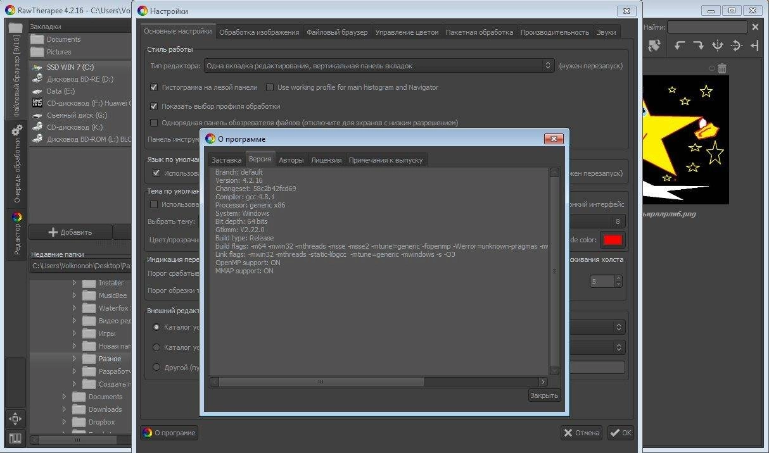Click the four-arrows layout icon at bottom left
The height and width of the screenshot is (453, 769).
pos(16,419)
